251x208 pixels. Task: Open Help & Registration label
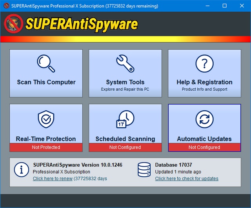tap(204, 82)
